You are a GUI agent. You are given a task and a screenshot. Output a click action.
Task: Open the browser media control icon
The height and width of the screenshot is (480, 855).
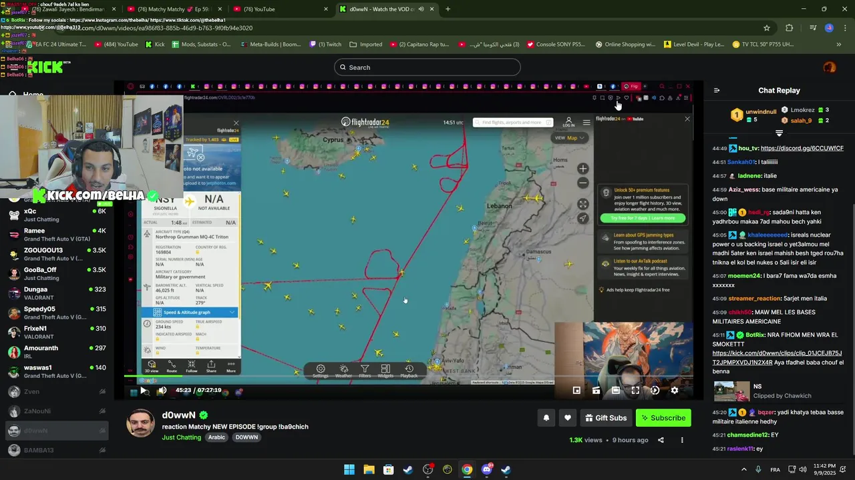pos(813,28)
